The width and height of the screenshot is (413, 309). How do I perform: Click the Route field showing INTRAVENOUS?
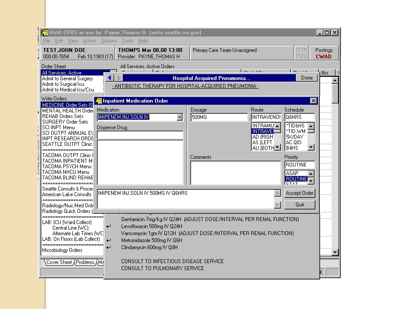pos(266,117)
